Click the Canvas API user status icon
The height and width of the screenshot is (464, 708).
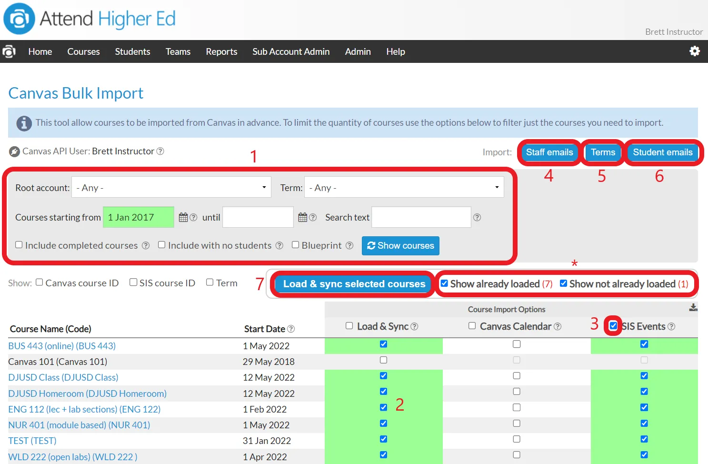click(x=14, y=151)
